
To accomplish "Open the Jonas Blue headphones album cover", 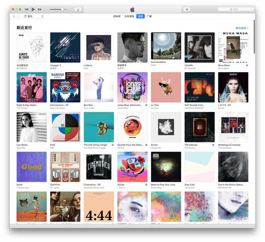I will pos(132,87).
